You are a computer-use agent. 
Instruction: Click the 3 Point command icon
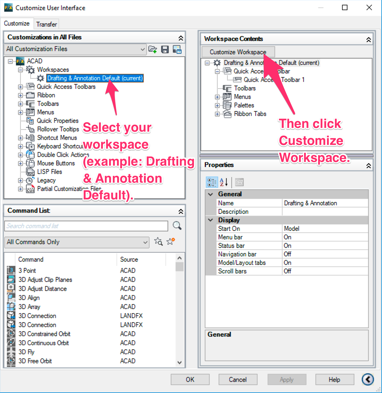11,270
